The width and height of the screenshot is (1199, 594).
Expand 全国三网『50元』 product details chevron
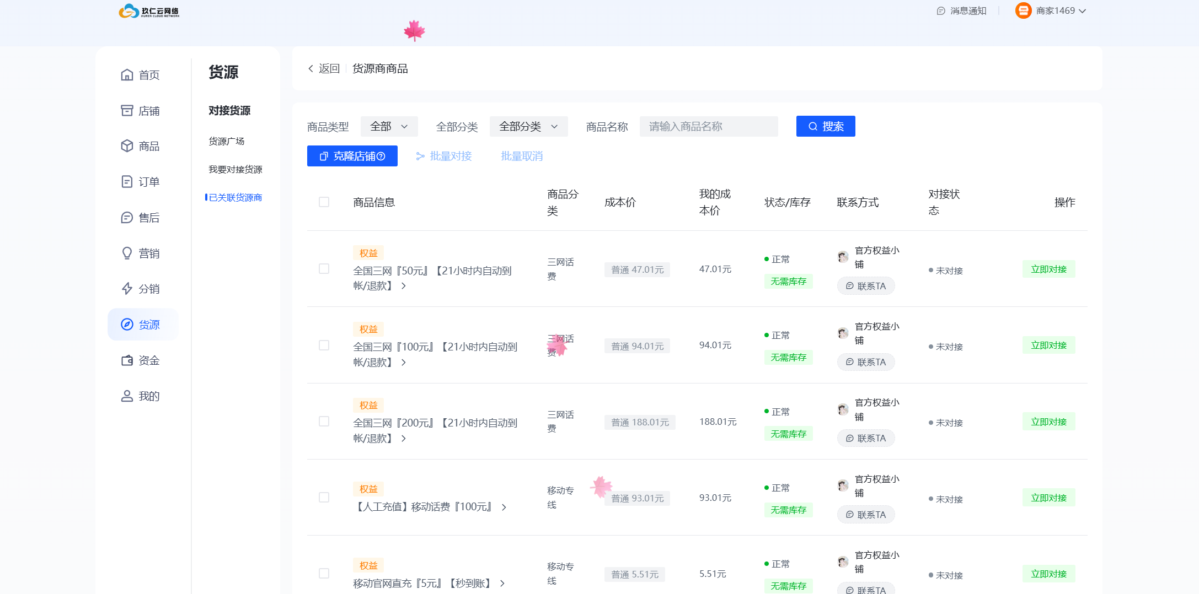pyautogui.click(x=404, y=286)
